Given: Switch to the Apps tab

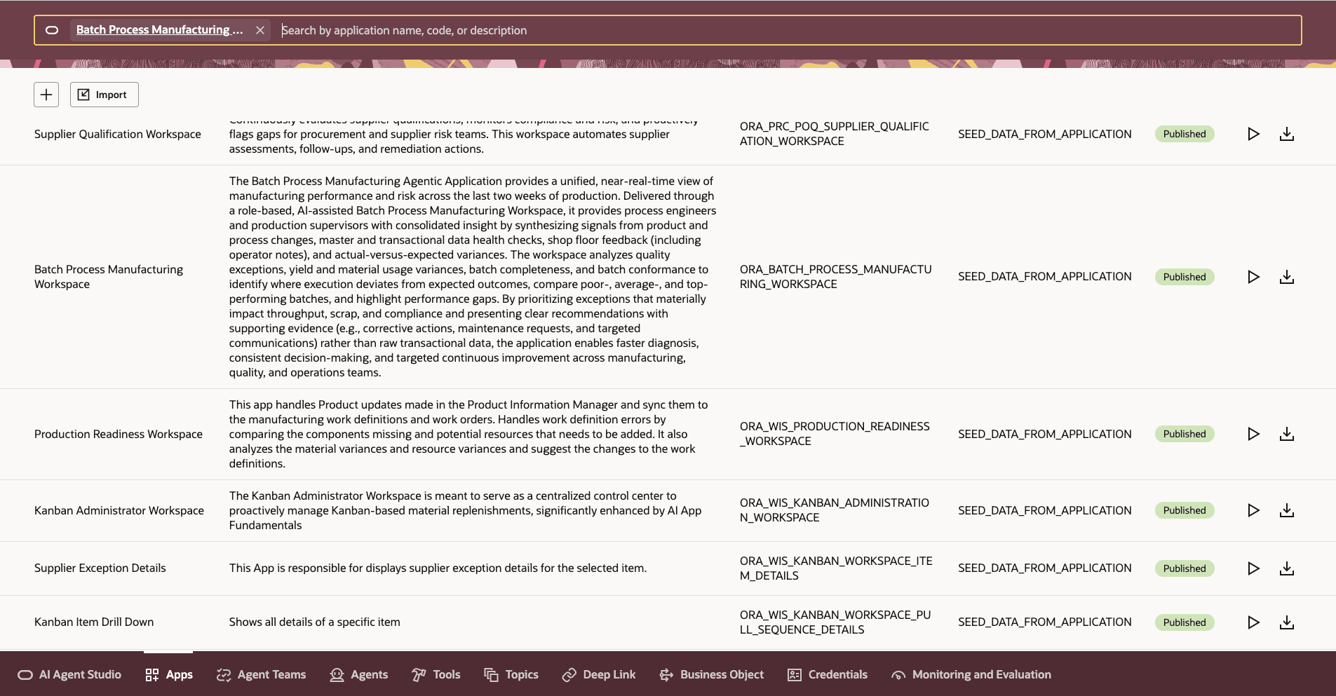Looking at the screenshot, I should pos(169,674).
